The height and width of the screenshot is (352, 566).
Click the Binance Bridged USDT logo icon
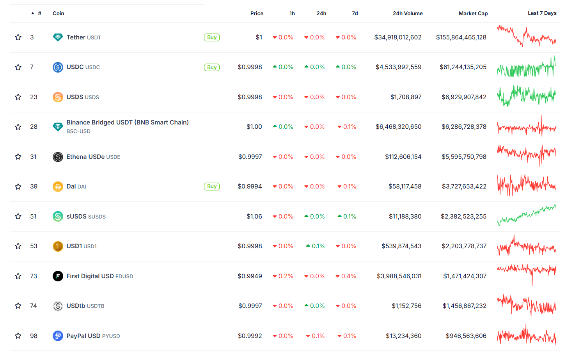point(58,127)
